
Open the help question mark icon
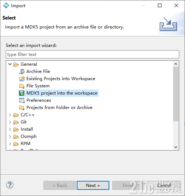[x=10, y=185]
